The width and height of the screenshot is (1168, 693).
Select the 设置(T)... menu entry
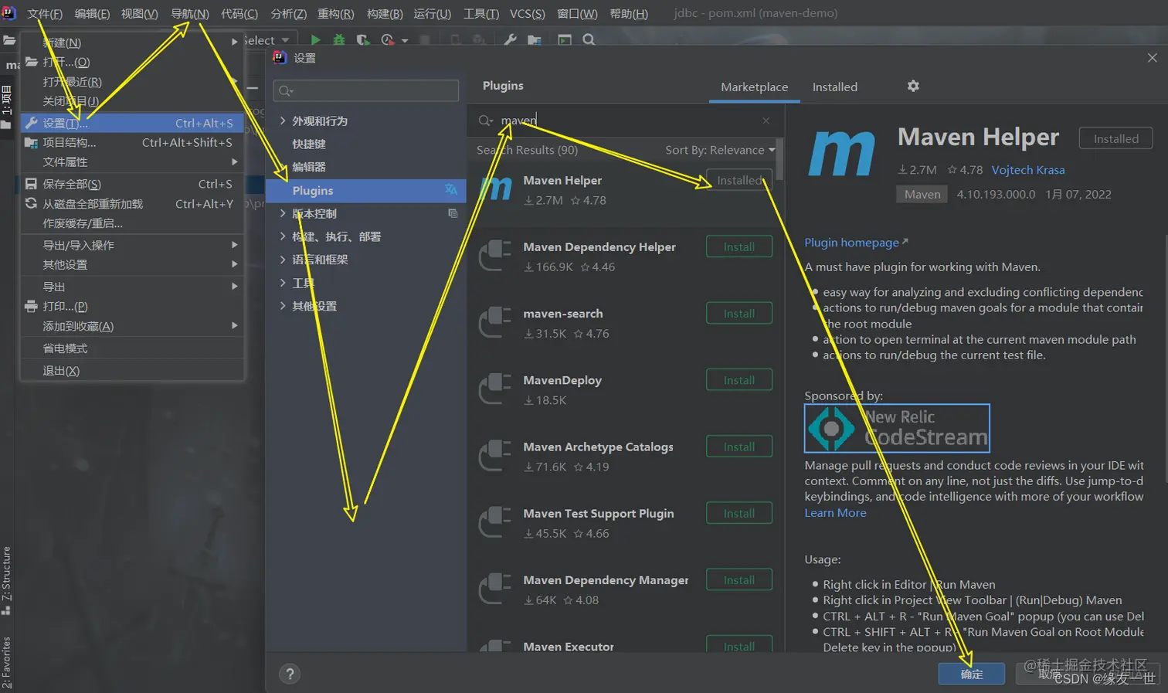132,123
